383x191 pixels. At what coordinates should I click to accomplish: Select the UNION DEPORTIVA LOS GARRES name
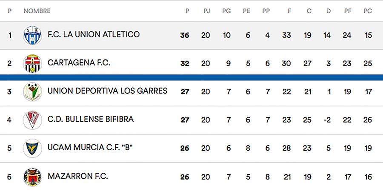107,91
